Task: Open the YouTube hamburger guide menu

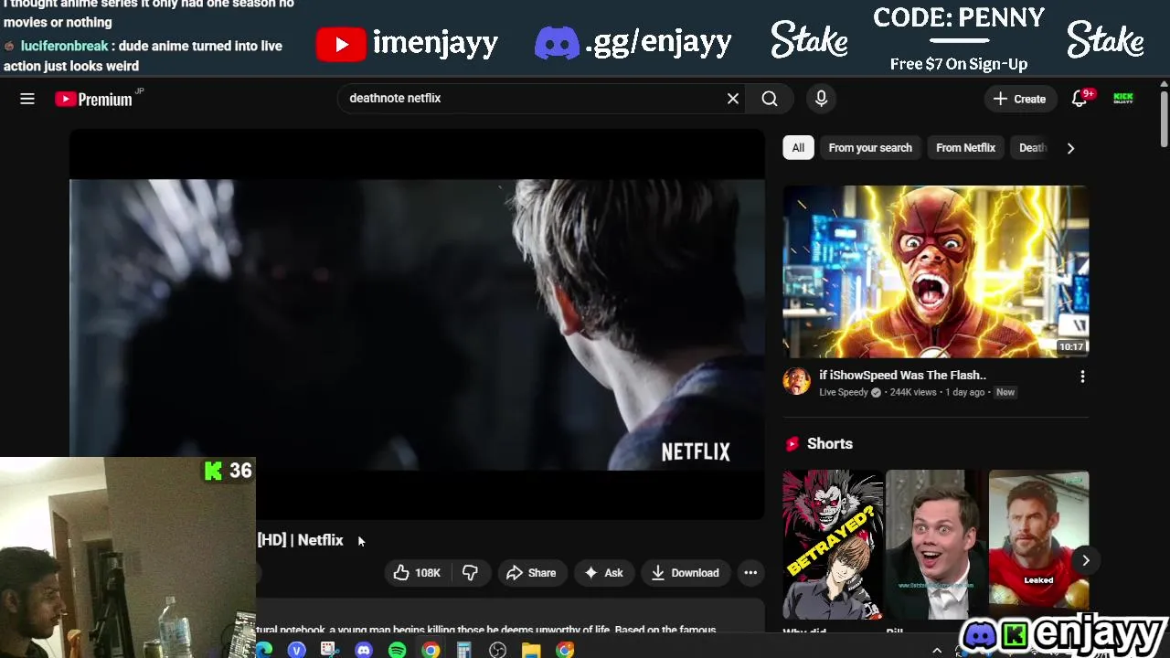Action: 27,99
